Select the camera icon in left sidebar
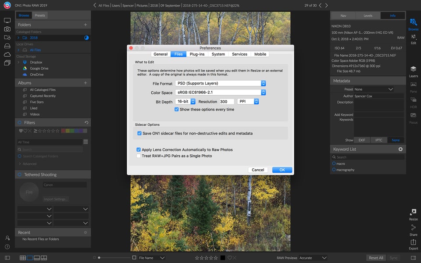The height and width of the screenshot is (263, 421). click(7, 29)
